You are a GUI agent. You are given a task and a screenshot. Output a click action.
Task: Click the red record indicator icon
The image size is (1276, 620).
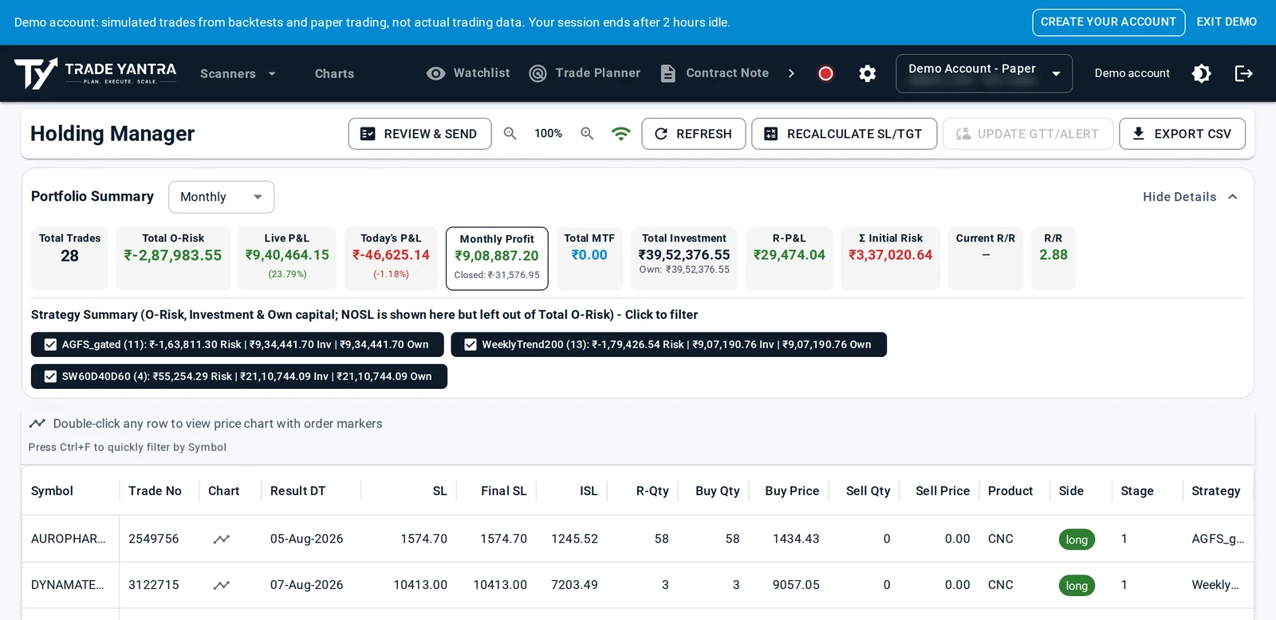point(826,73)
